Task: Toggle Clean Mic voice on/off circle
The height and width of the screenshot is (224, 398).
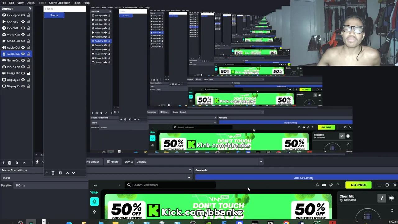Action: point(391,198)
